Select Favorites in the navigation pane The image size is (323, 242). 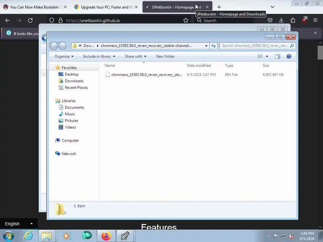click(69, 68)
